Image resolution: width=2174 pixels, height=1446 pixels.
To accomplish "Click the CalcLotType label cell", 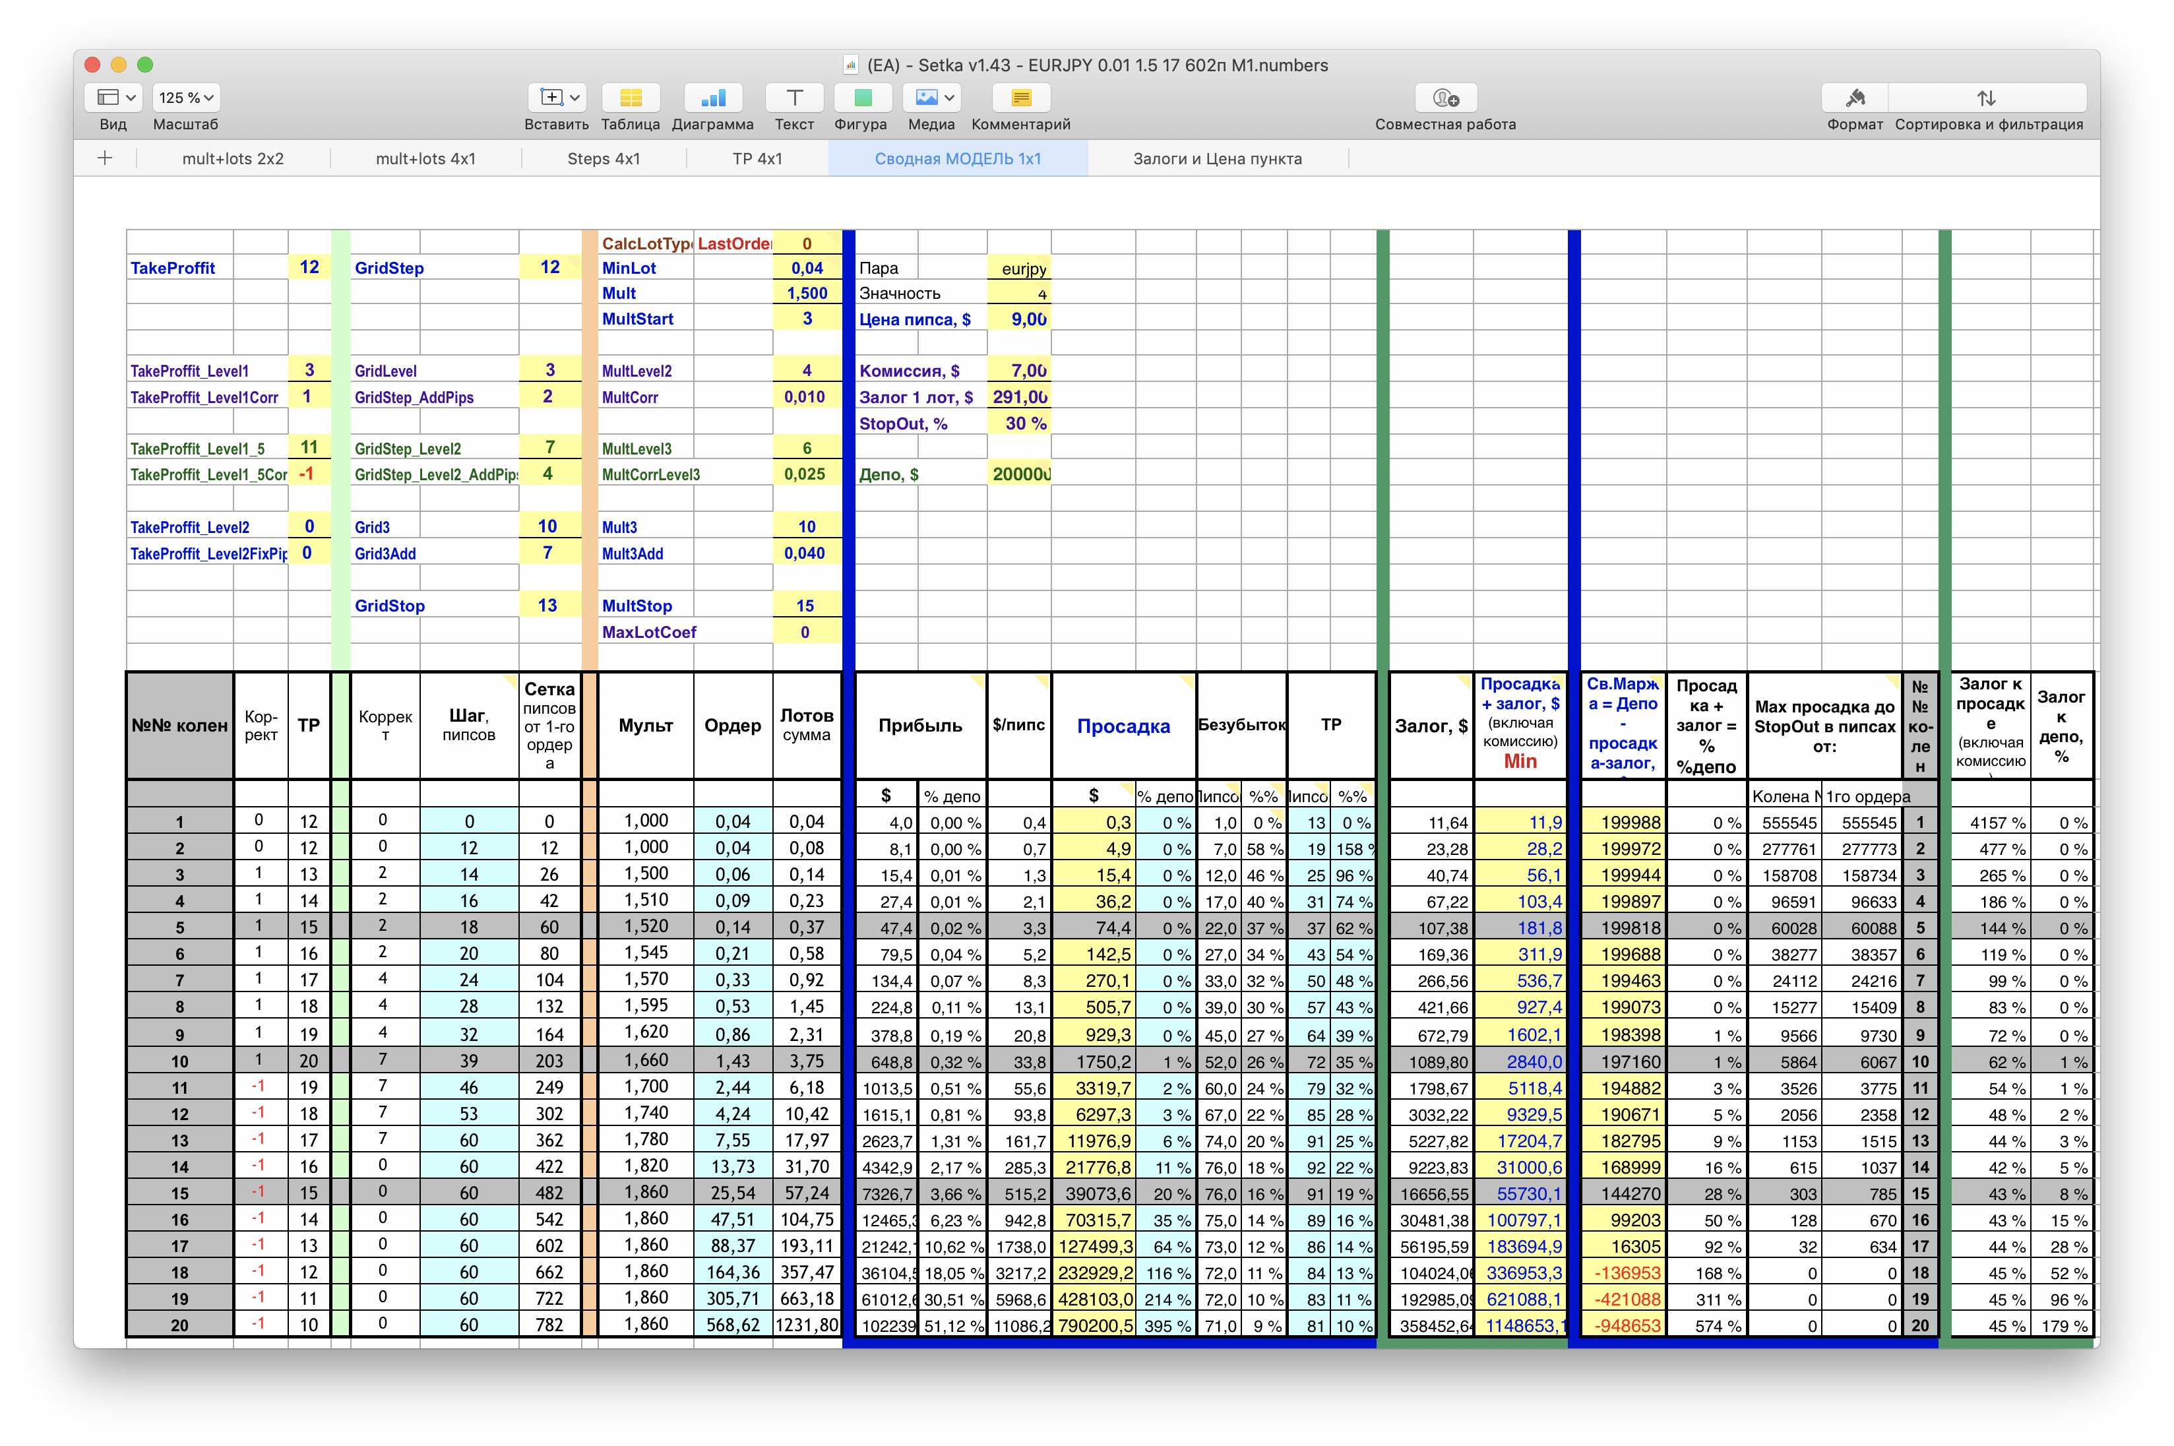I will [646, 243].
